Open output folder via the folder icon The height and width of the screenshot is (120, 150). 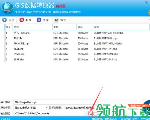[x=95, y=114]
